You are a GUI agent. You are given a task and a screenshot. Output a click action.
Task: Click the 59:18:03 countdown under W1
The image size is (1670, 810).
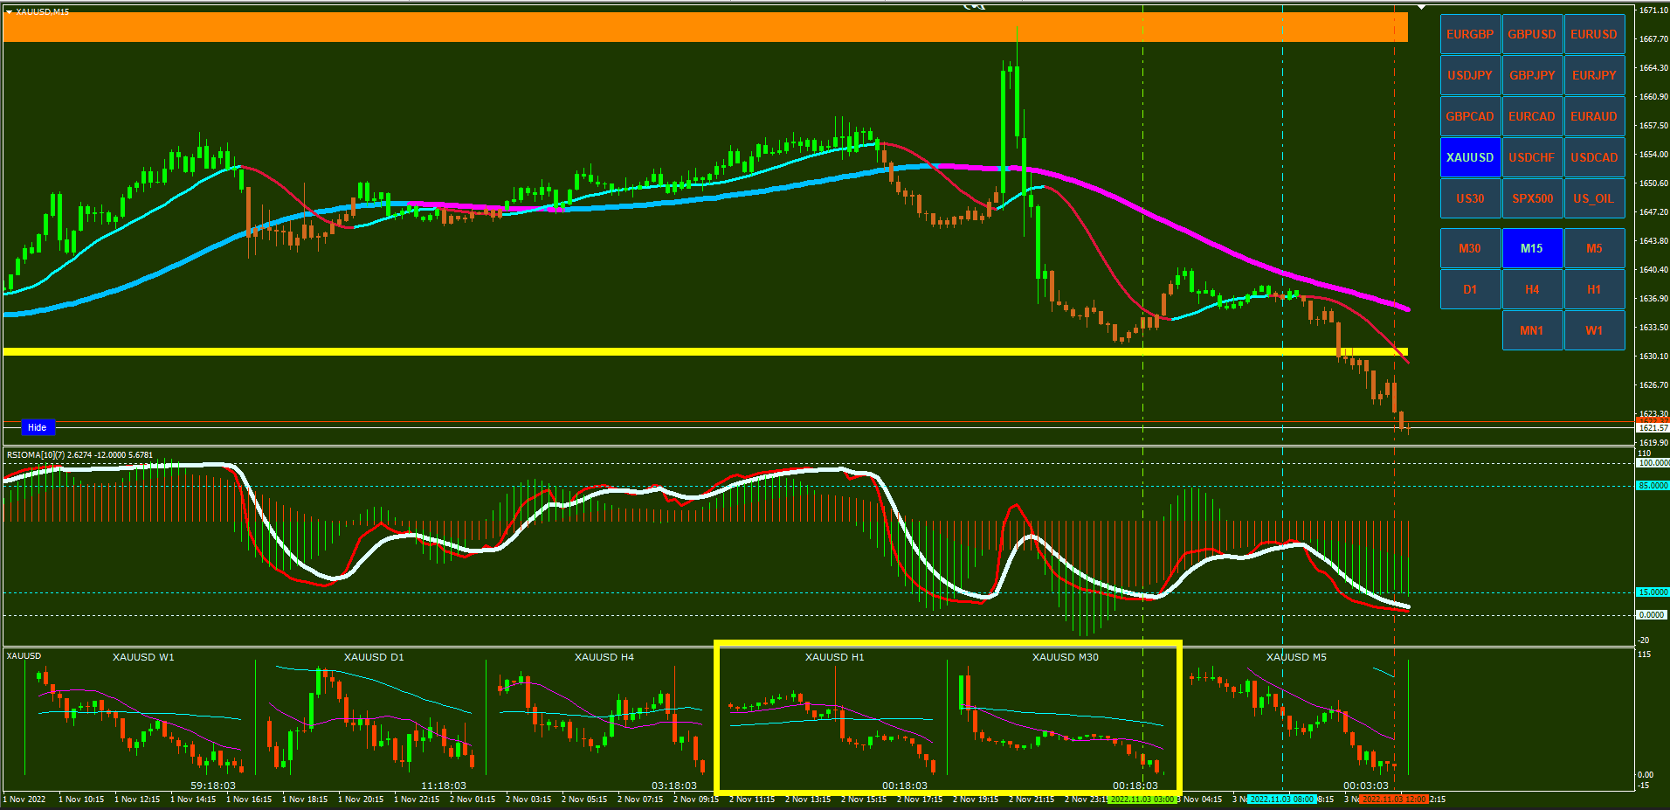pos(213,786)
